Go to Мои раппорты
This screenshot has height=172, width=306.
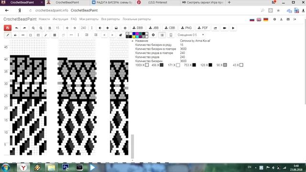[89, 19]
